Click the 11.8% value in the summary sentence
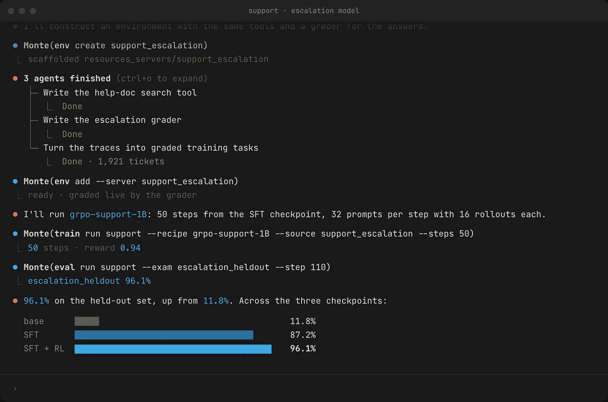The image size is (608, 402). (216, 301)
